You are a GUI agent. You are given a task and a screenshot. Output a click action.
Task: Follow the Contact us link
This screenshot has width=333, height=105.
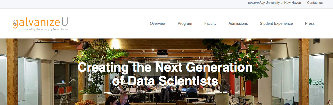coord(315,3)
